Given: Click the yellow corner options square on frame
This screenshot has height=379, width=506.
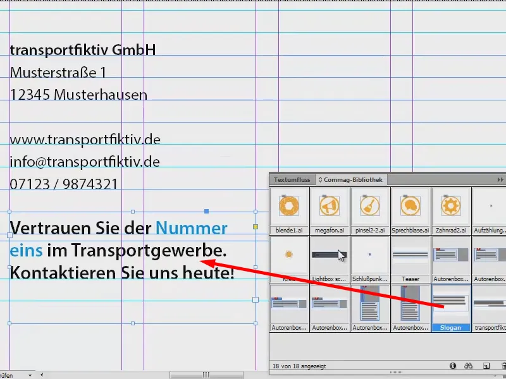Looking at the screenshot, I should pos(256,227).
